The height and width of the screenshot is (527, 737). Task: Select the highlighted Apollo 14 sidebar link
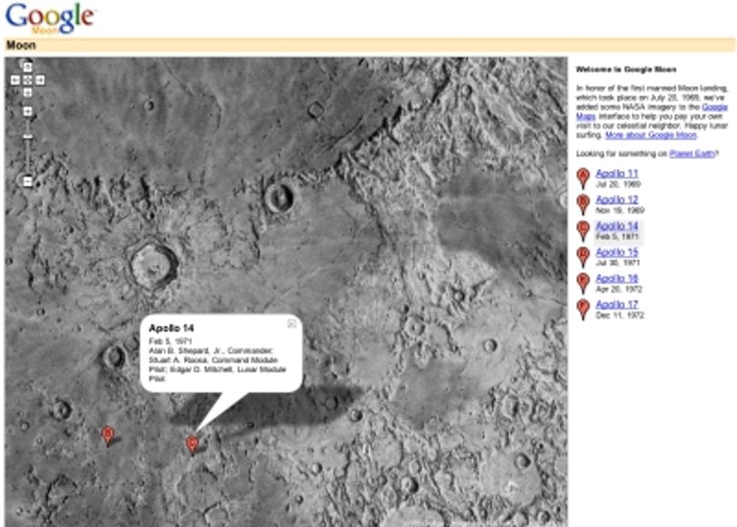617,226
